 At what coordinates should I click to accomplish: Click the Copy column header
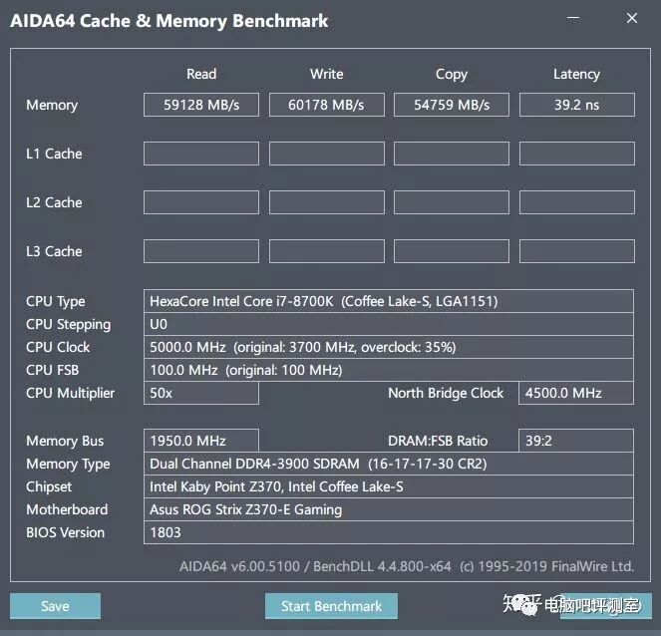[452, 74]
